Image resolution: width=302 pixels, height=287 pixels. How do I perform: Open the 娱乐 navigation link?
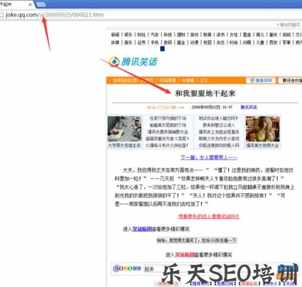128,35
